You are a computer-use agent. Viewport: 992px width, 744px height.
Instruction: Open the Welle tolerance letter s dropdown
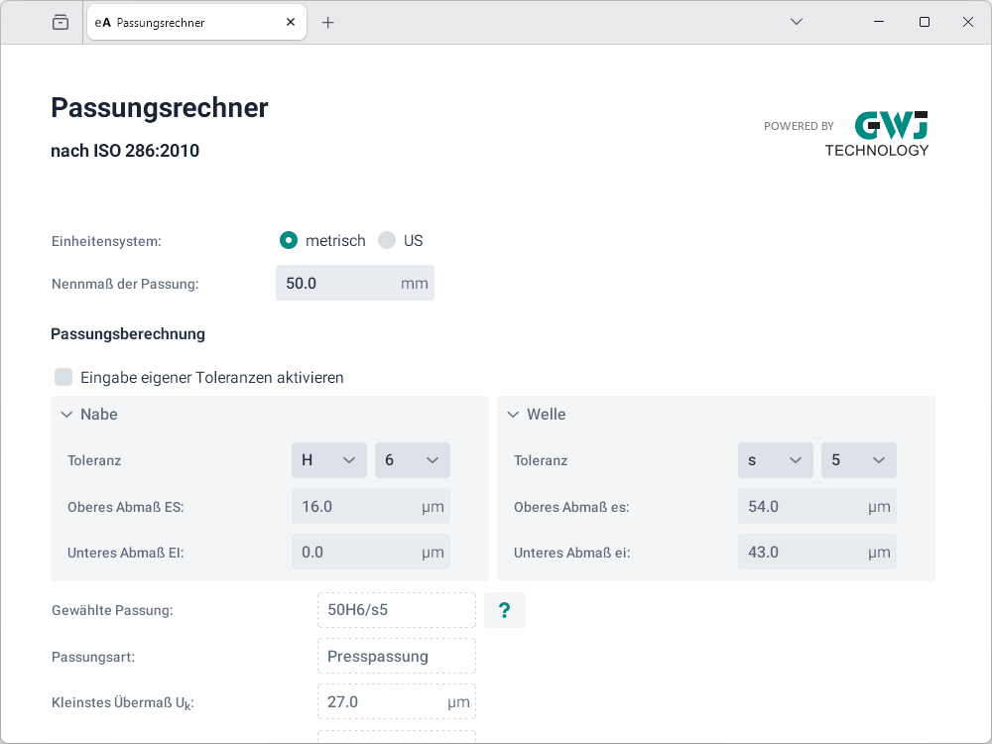pyautogui.click(x=776, y=460)
